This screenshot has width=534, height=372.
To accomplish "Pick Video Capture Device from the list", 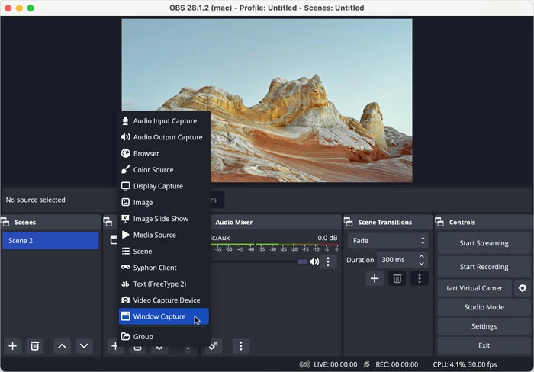I will [x=166, y=300].
